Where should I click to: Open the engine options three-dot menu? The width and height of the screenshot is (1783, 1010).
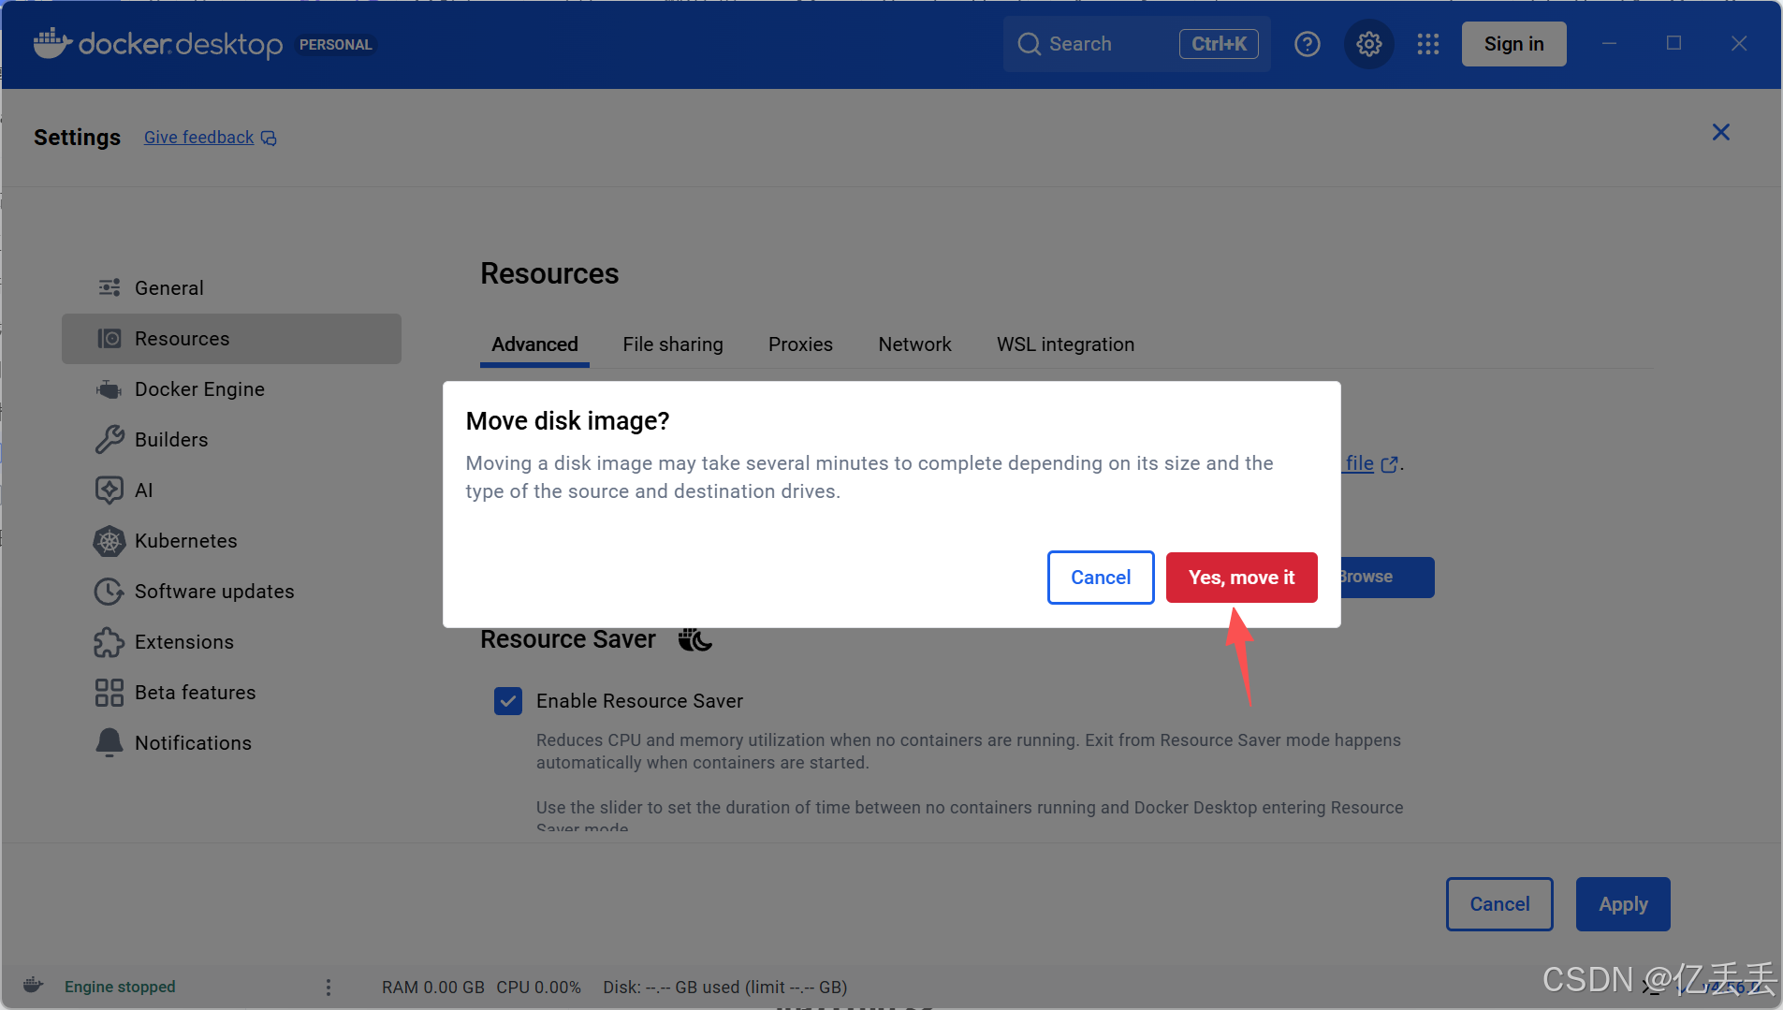[x=328, y=987]
